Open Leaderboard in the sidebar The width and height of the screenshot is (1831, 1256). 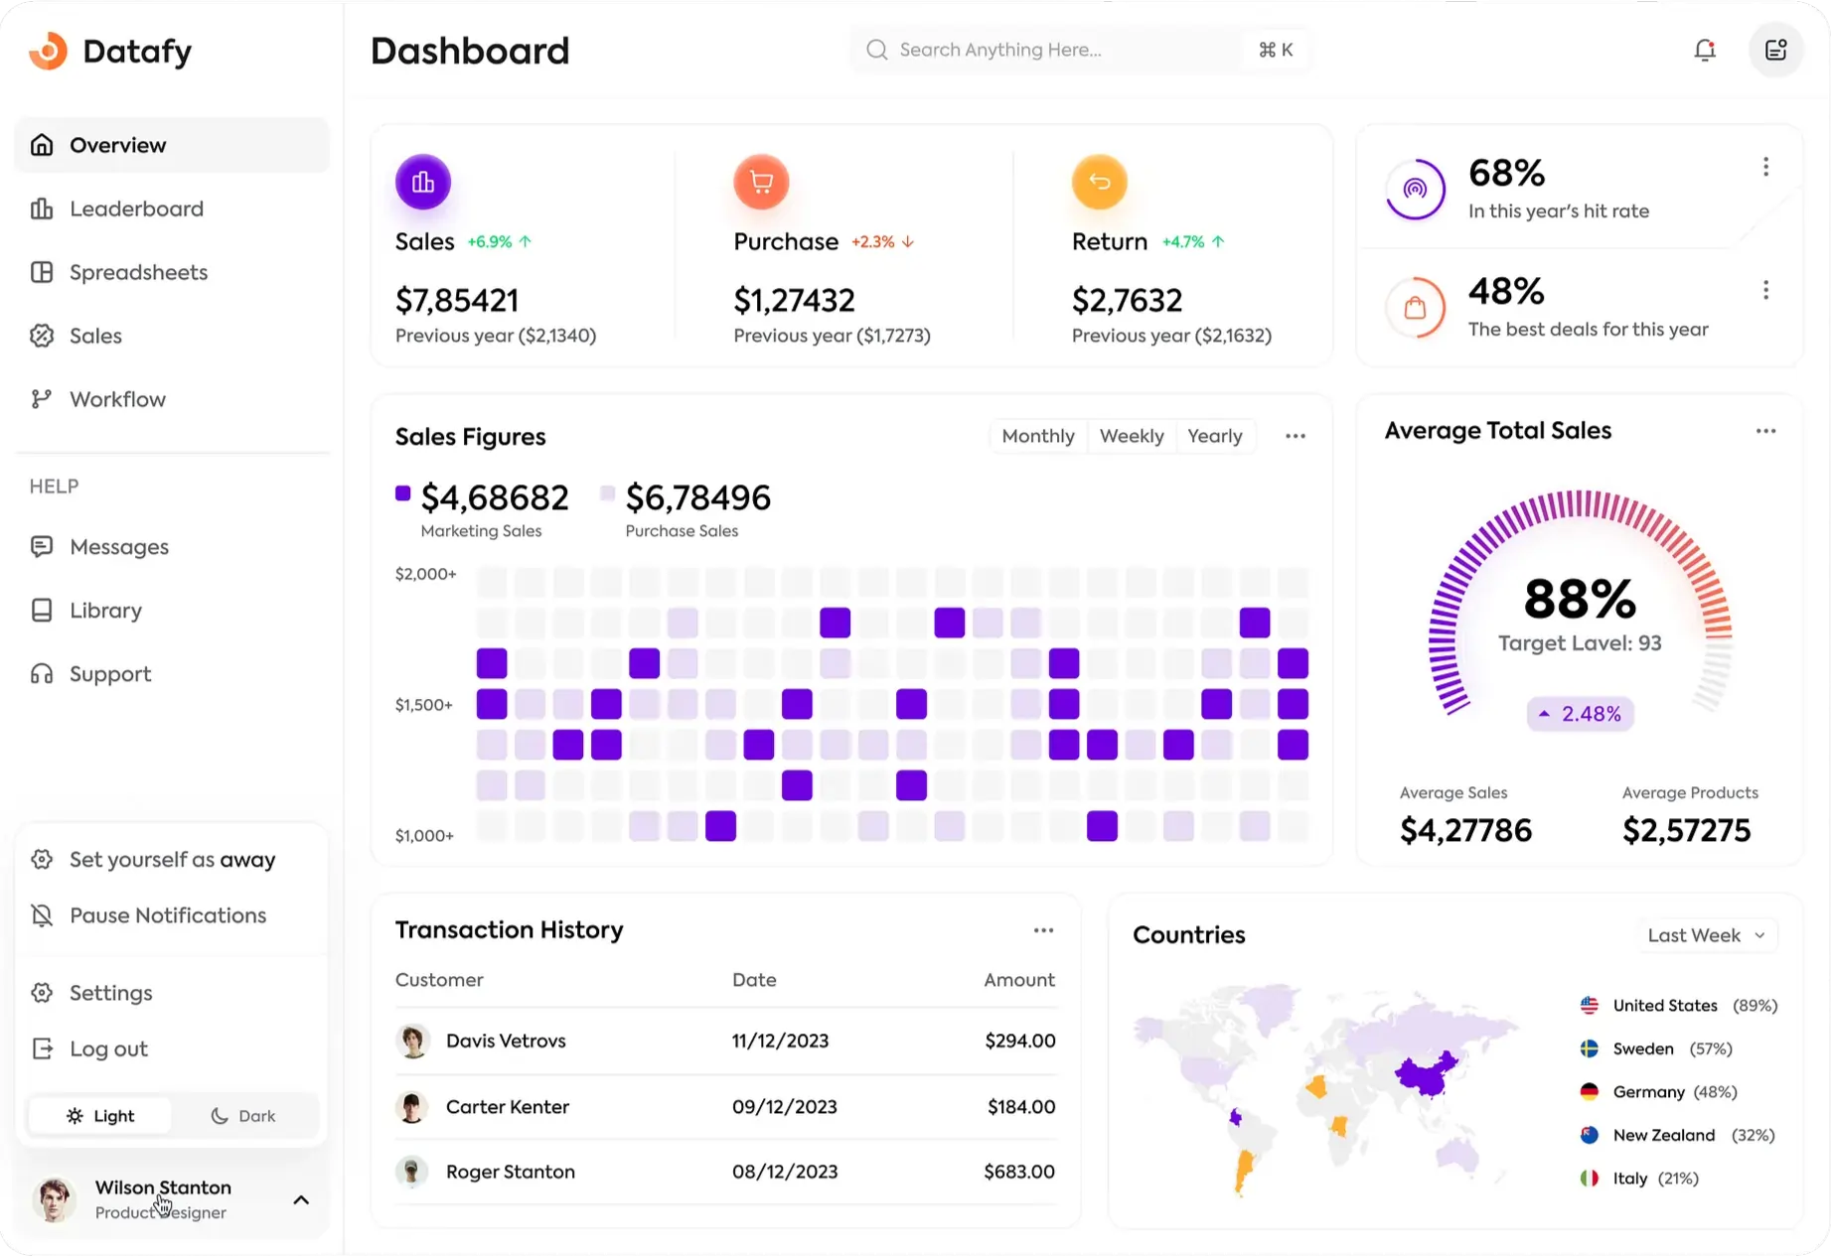136,209
